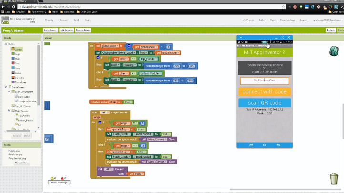Select the Control blocks category
The image size is (344, 193).
pos(18,49)
